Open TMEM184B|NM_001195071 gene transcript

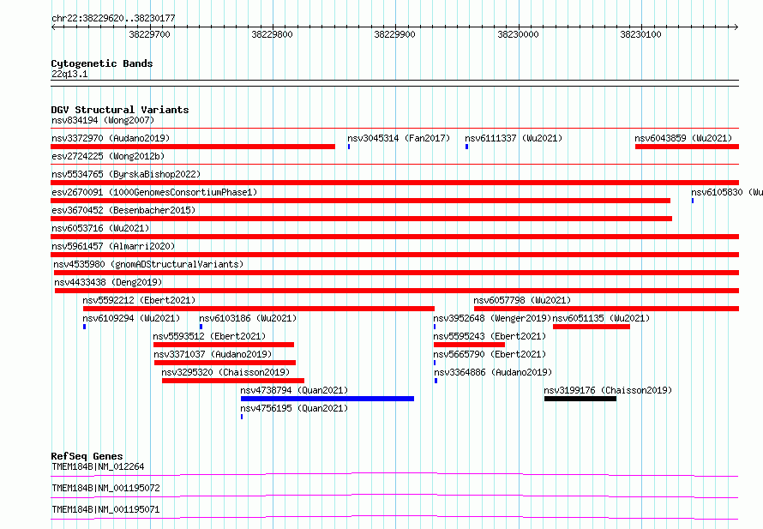pos(105,509)
